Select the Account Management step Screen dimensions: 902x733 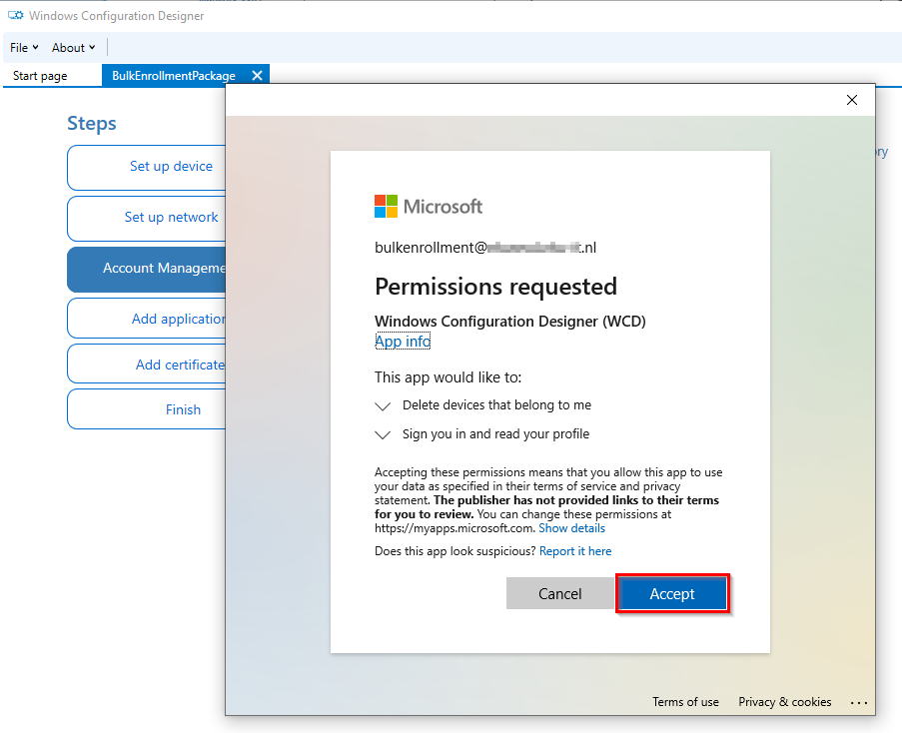147,269
